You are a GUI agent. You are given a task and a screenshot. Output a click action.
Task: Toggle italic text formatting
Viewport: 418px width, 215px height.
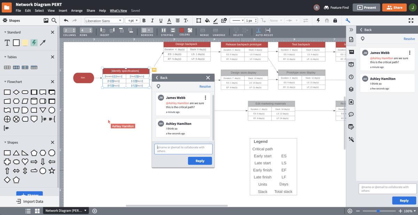152,21
